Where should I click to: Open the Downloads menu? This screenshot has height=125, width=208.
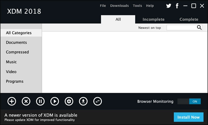119,6
